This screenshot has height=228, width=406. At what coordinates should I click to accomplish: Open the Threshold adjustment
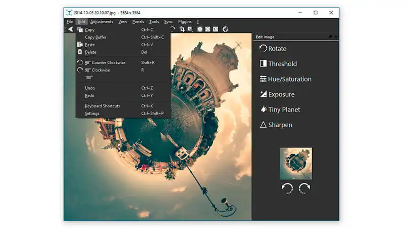(278, 64)
